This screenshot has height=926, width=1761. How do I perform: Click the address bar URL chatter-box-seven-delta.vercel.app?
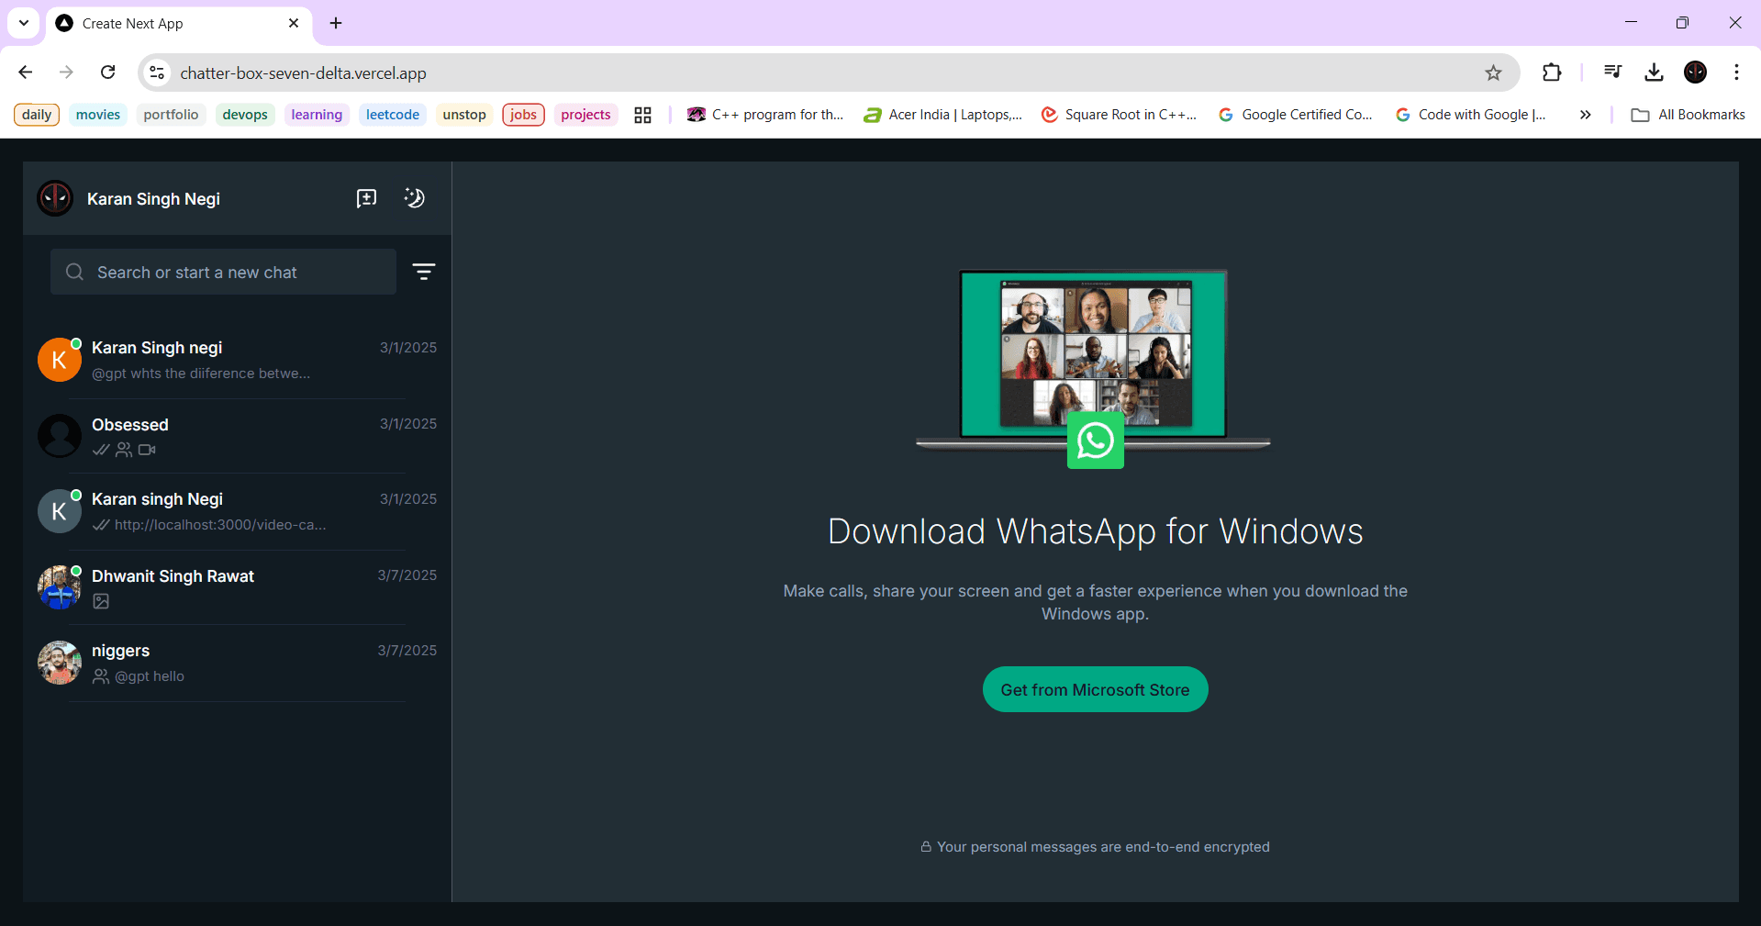[303, 73]
